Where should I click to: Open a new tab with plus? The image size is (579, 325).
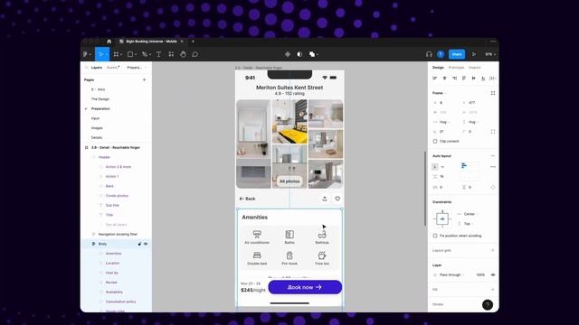point(193,42)
